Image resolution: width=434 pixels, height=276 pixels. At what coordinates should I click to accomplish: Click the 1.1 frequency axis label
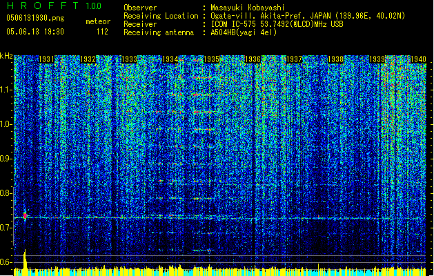(6, 90)
